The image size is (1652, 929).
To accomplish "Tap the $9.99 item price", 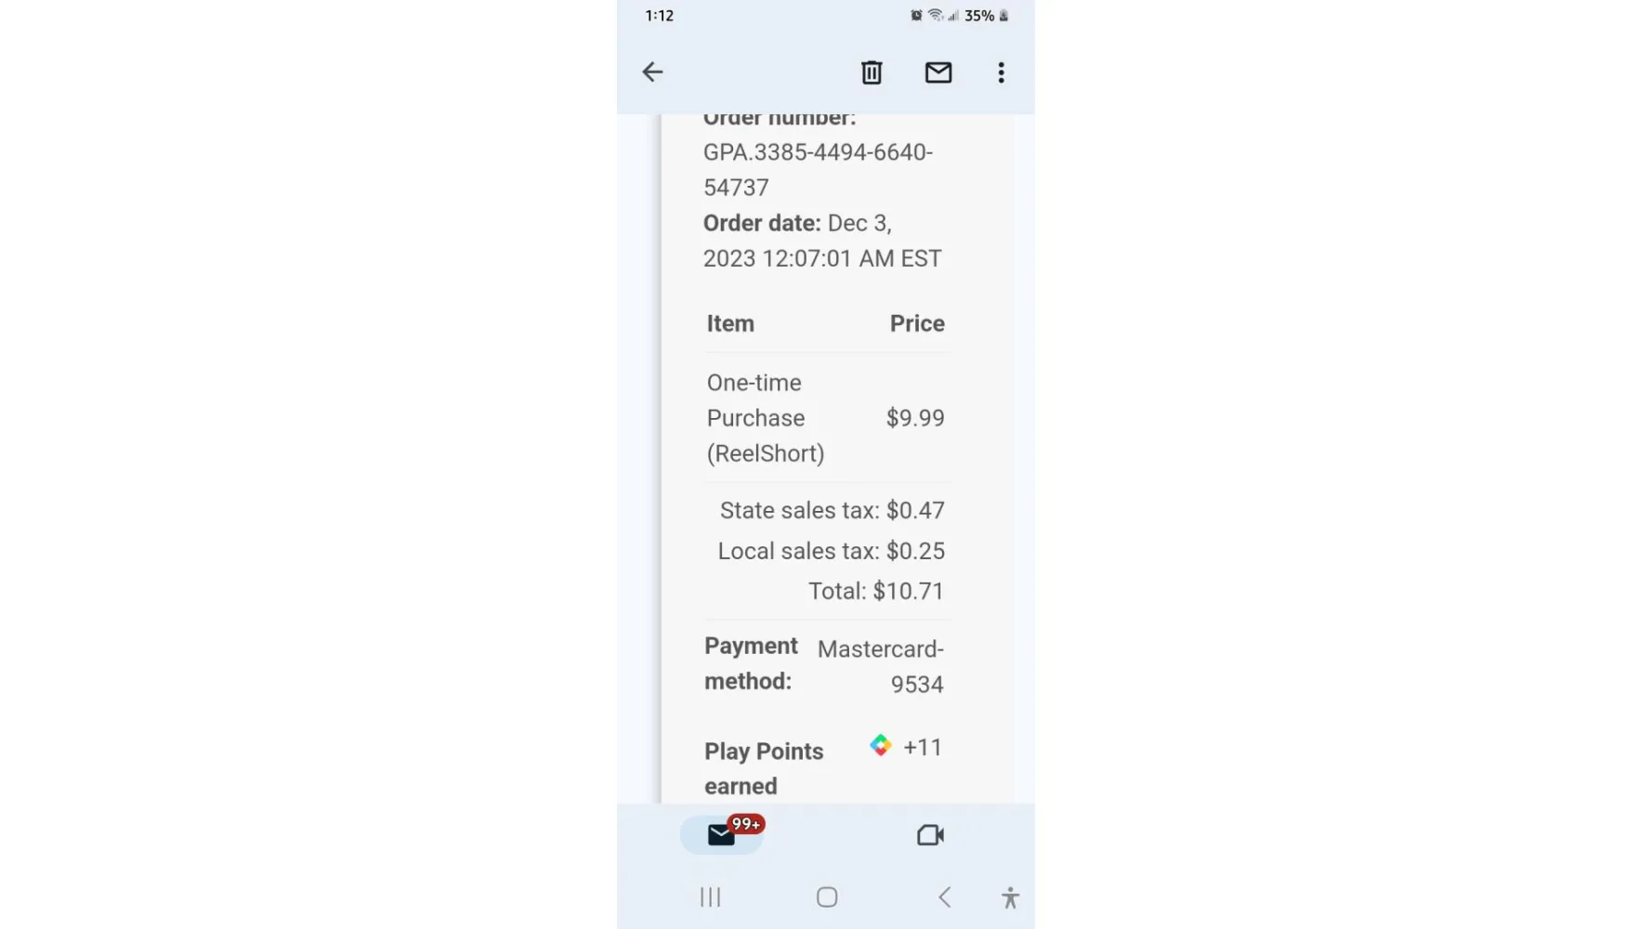I will (x=915, y=418).
